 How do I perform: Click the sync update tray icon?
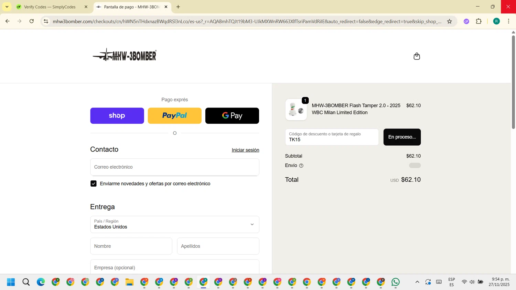pyautogui.click(x=428, y=282)
